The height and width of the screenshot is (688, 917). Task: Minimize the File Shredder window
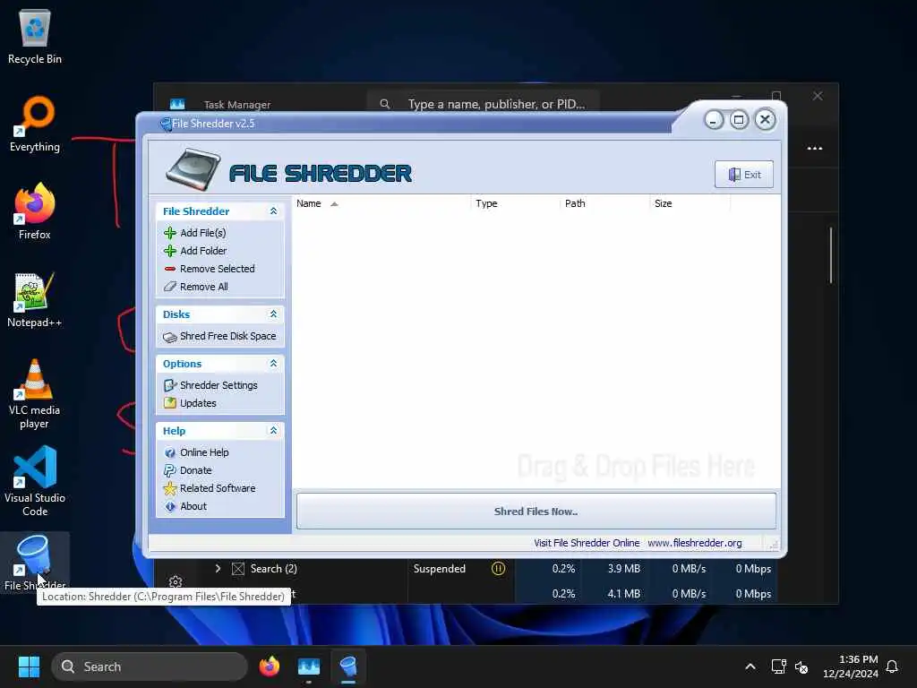714,120
